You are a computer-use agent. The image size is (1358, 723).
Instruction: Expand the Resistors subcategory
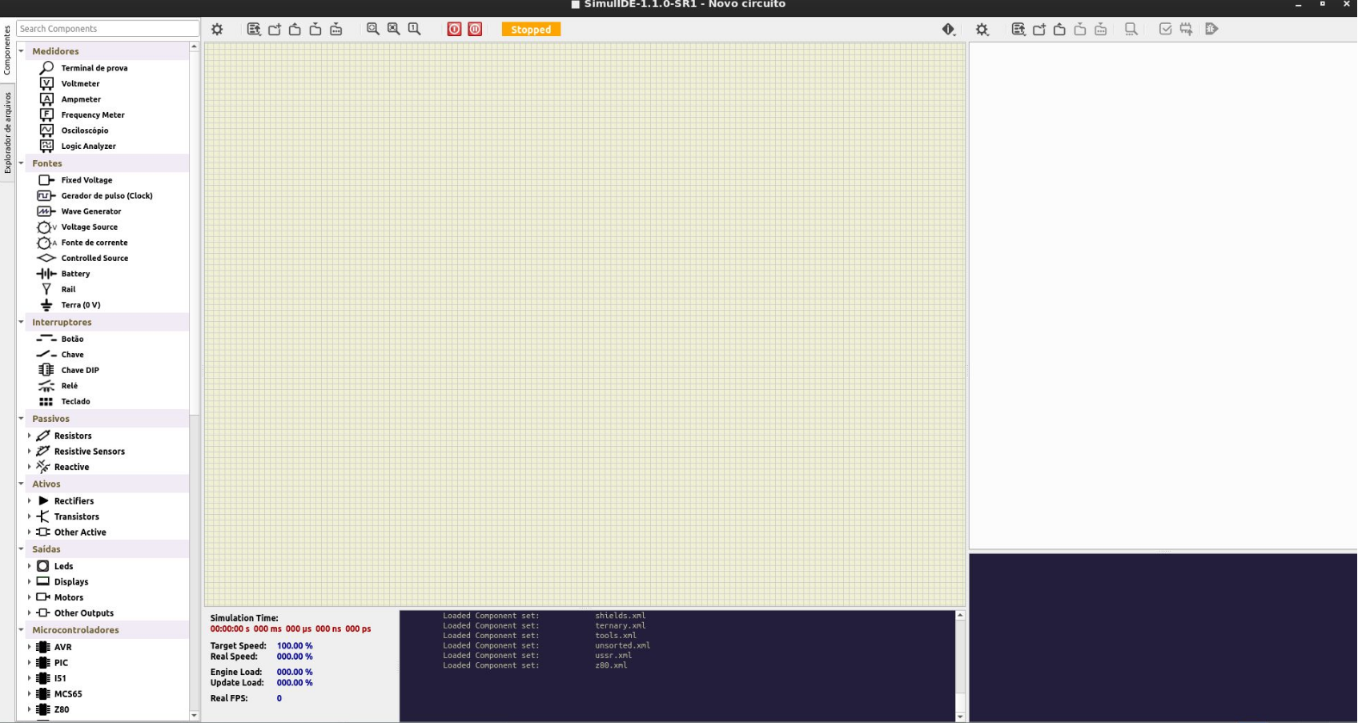click(30, 436)
